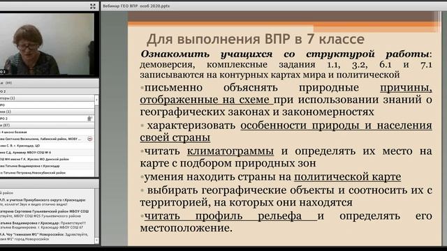Click the word 'местоположение.' on slide
This screenshot has width=447, height=251.
(186, 228)
